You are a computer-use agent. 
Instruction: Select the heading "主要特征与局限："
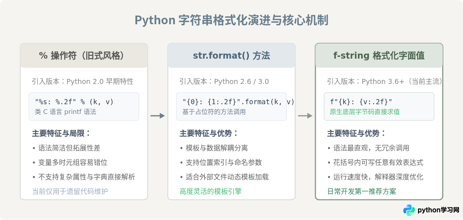click(61, 134)
